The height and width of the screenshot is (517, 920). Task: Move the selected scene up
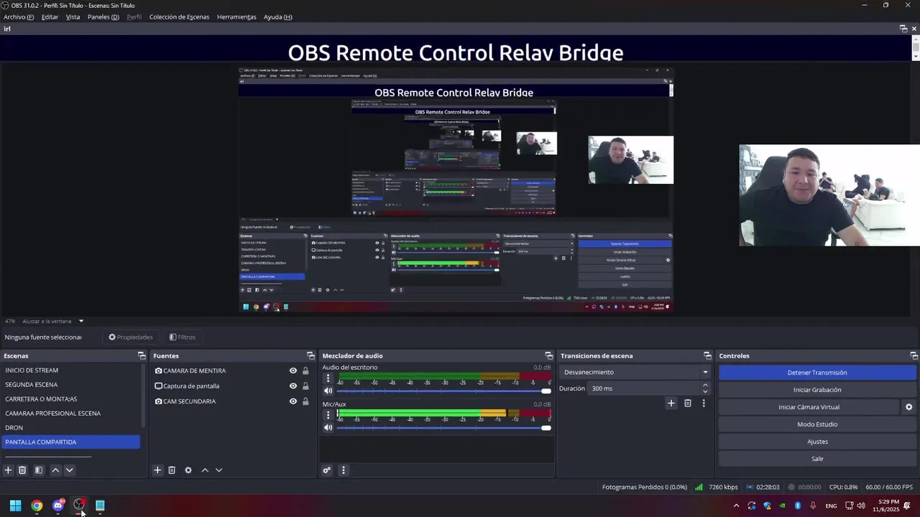(x=55, y=470)
